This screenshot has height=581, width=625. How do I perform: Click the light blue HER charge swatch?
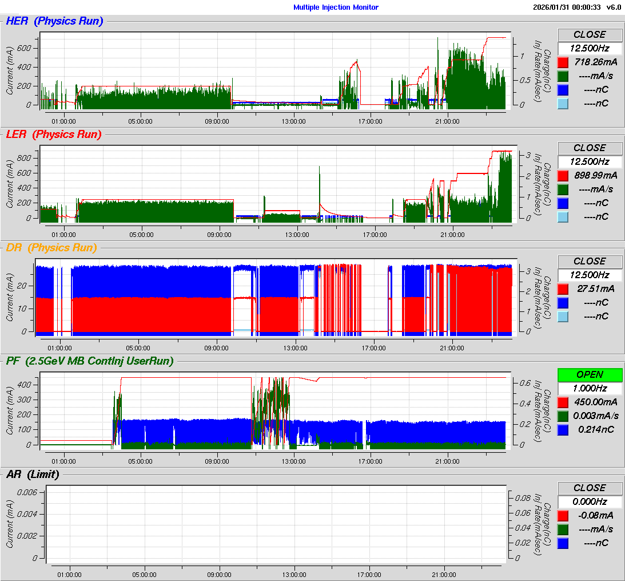(563, 103)
